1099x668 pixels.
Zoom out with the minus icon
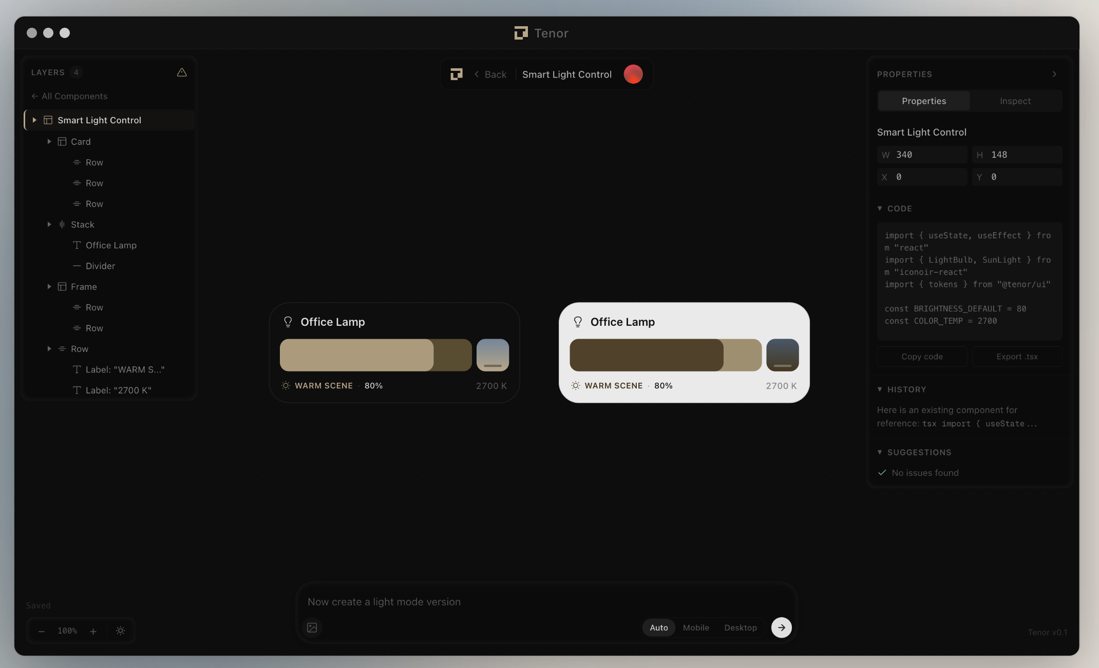(42, 631)
